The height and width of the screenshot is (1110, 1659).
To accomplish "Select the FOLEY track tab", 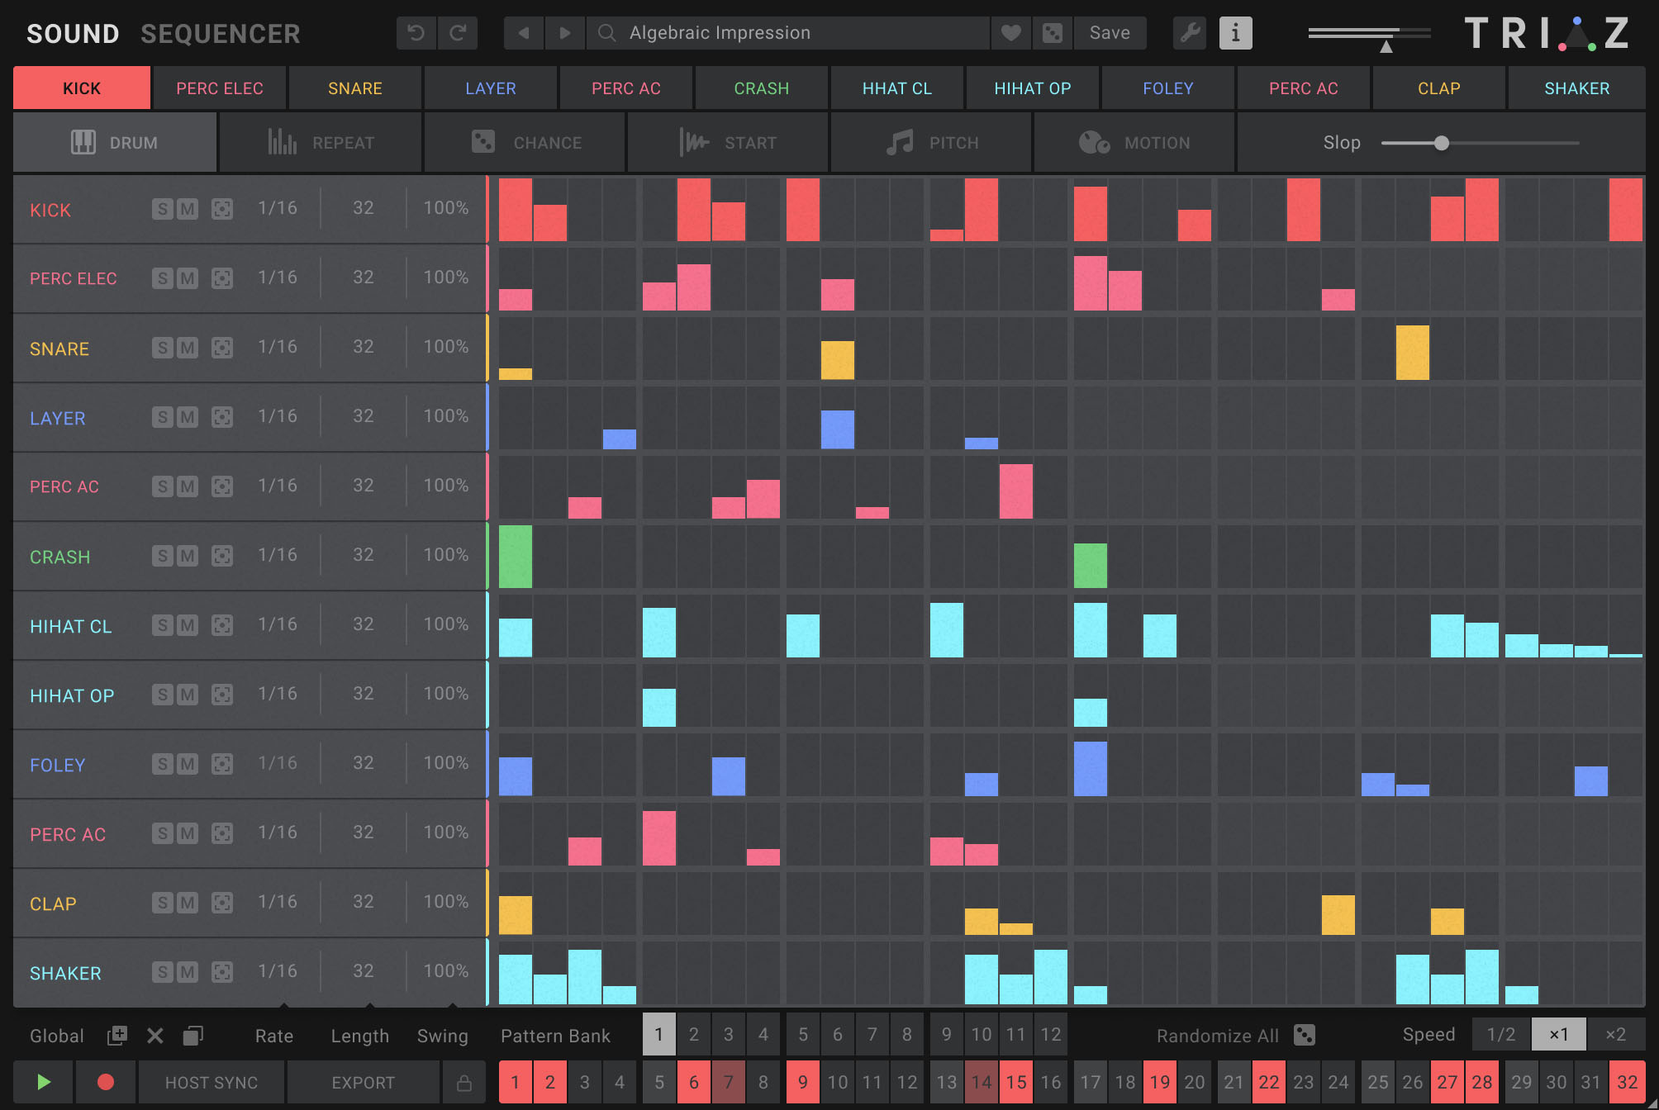I will [x=1167, y=88].
